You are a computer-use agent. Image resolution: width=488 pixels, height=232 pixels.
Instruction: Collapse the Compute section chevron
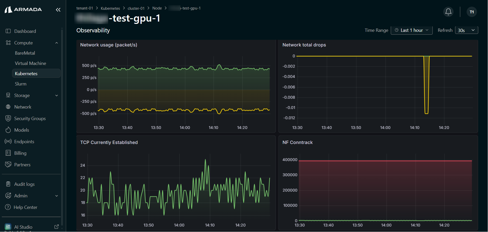(57, 43)
